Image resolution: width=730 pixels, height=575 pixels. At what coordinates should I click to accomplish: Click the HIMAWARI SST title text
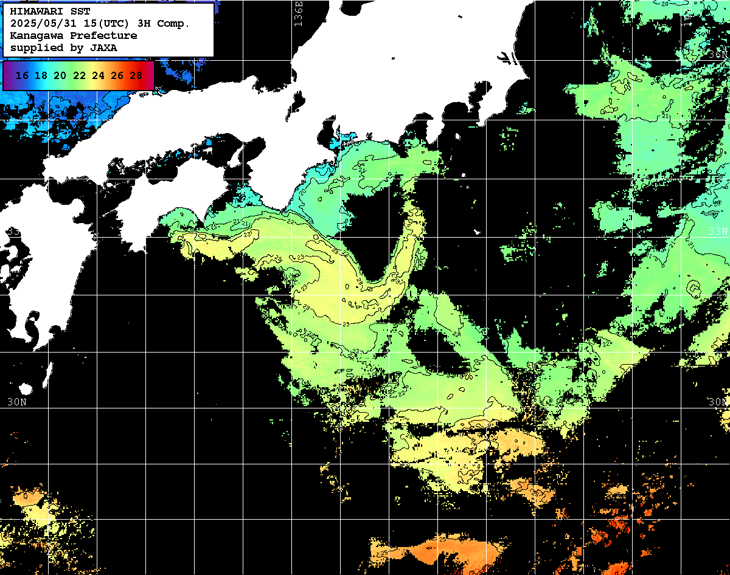tap(50, 12)
